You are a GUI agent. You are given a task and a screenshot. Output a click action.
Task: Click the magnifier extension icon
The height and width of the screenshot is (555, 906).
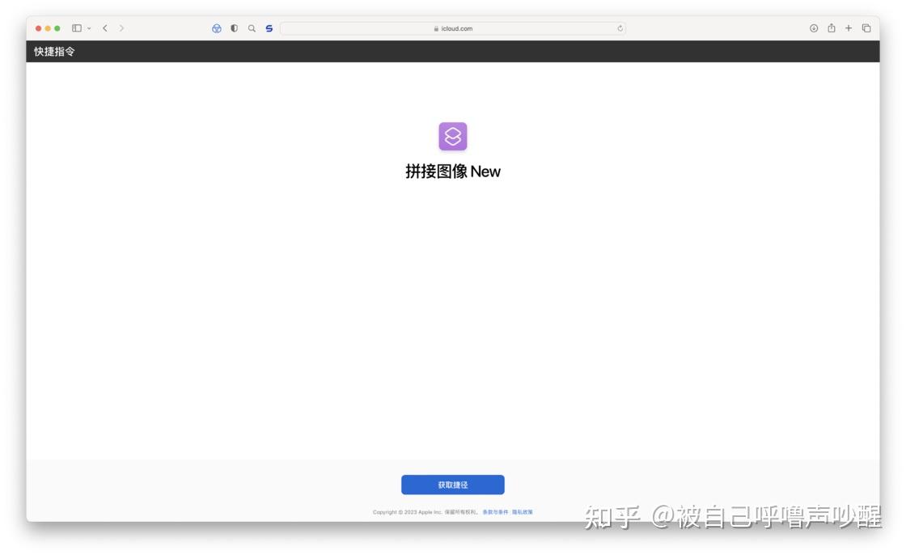click(252, 28)
